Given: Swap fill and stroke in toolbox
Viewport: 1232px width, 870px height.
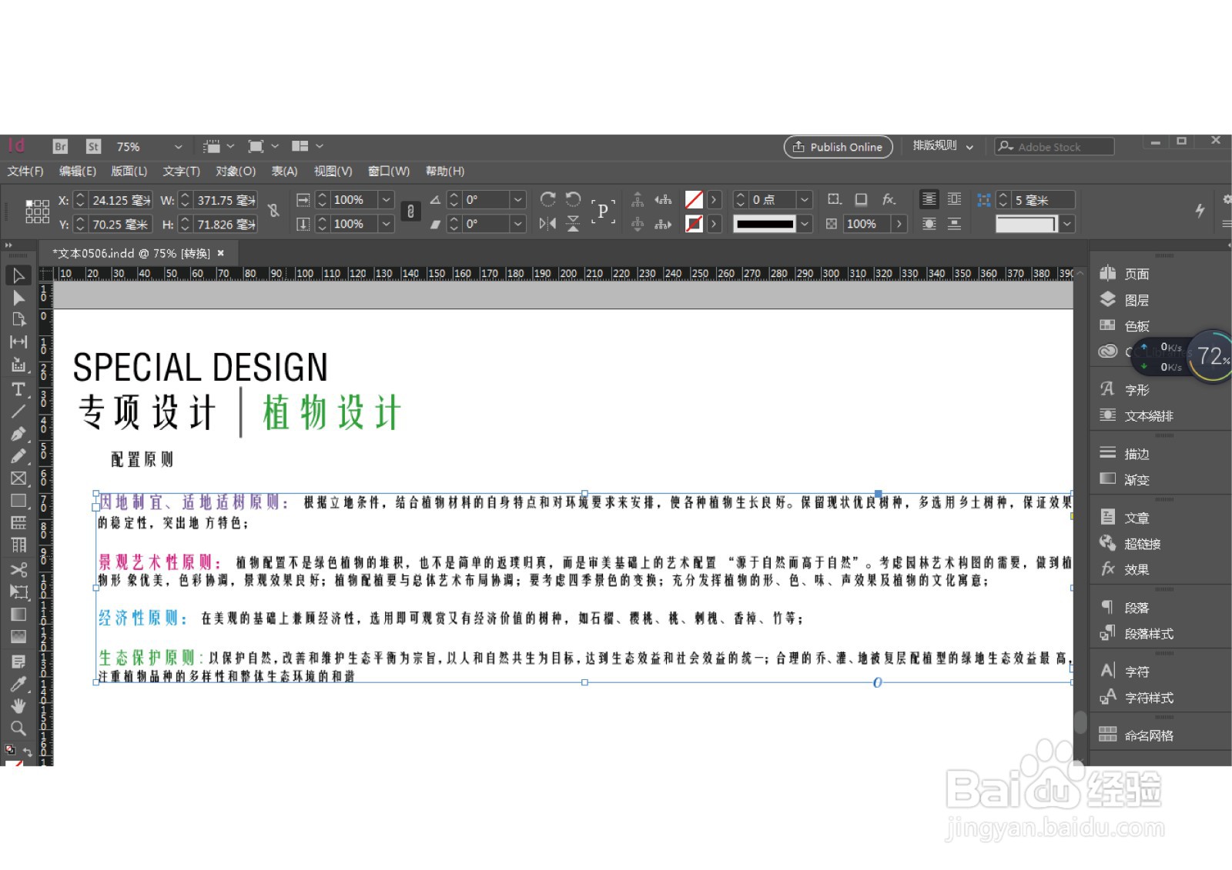Looking at the screenshot, I should [27, 752].
